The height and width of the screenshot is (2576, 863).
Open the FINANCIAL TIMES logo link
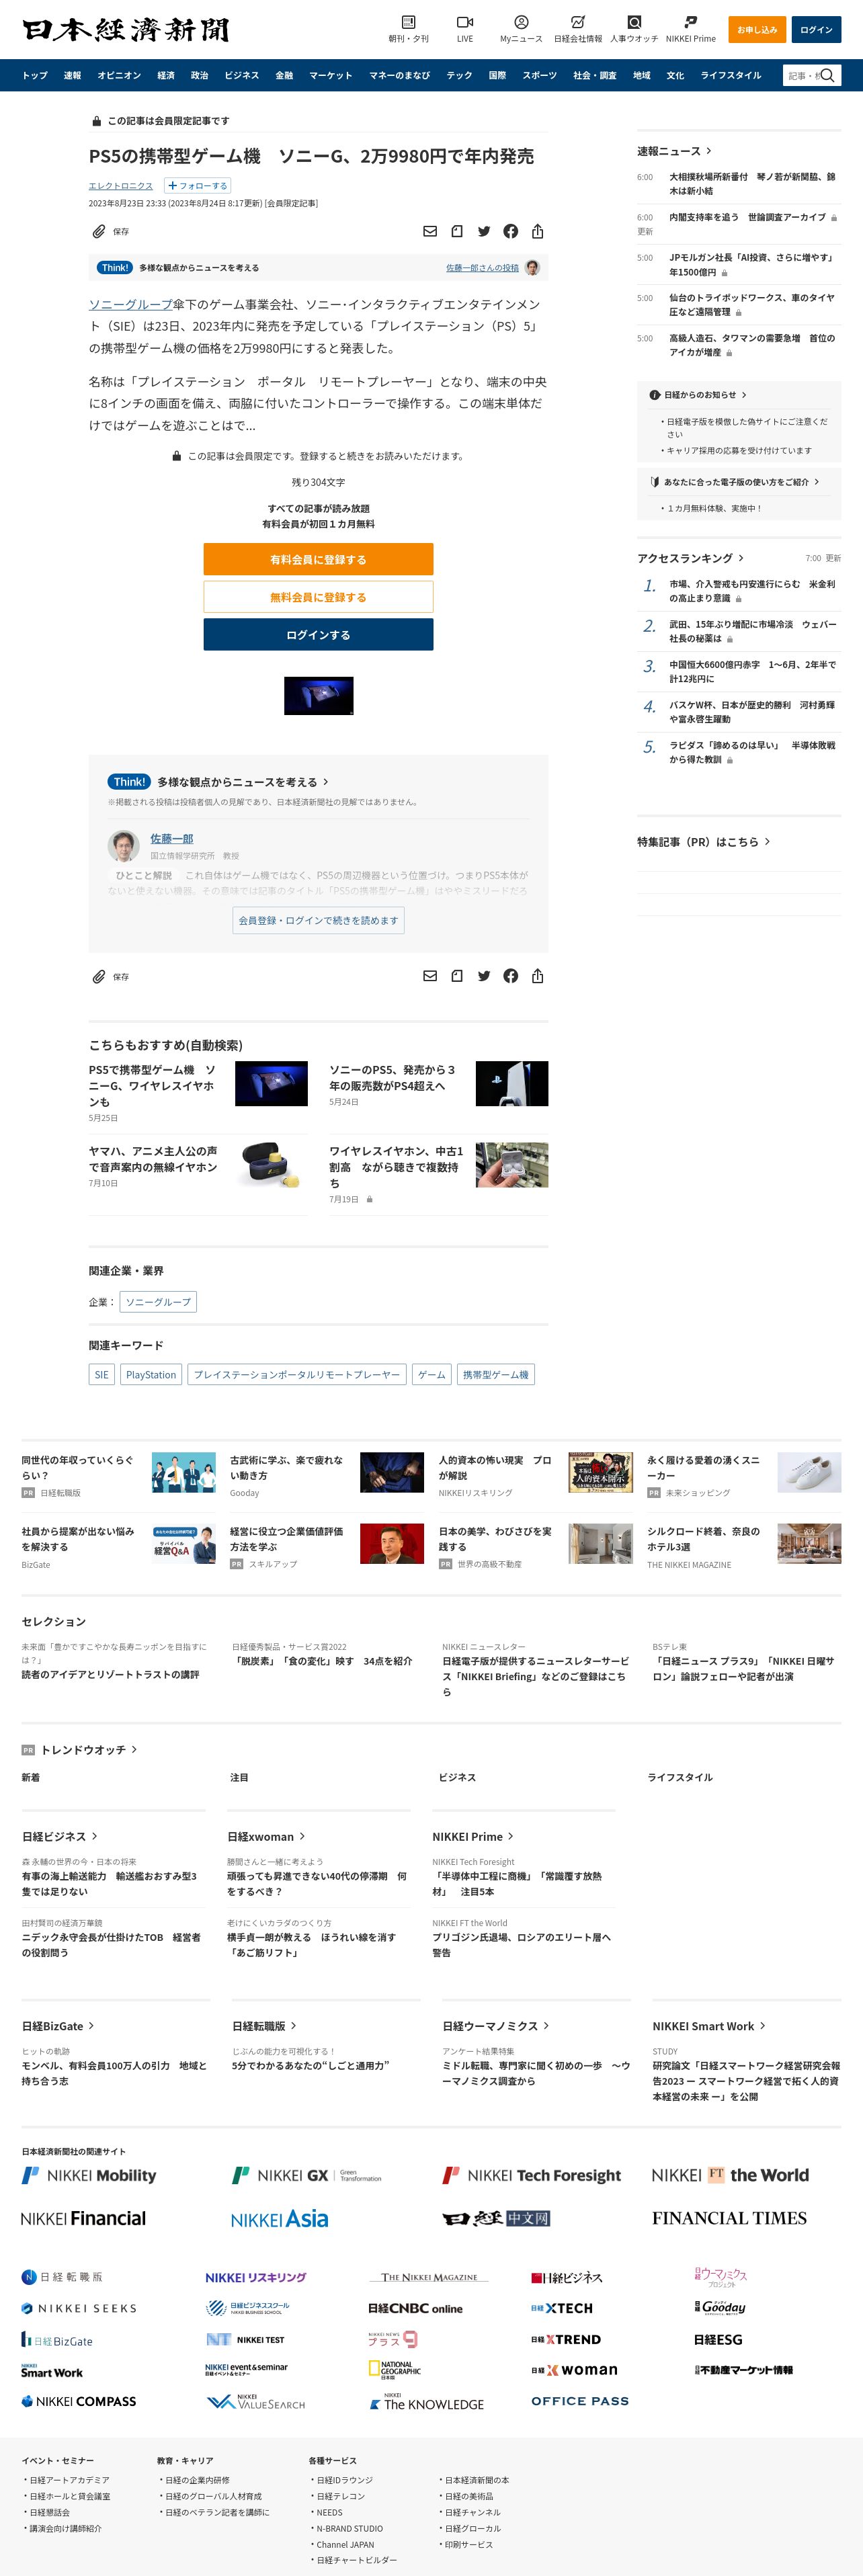729,2218
